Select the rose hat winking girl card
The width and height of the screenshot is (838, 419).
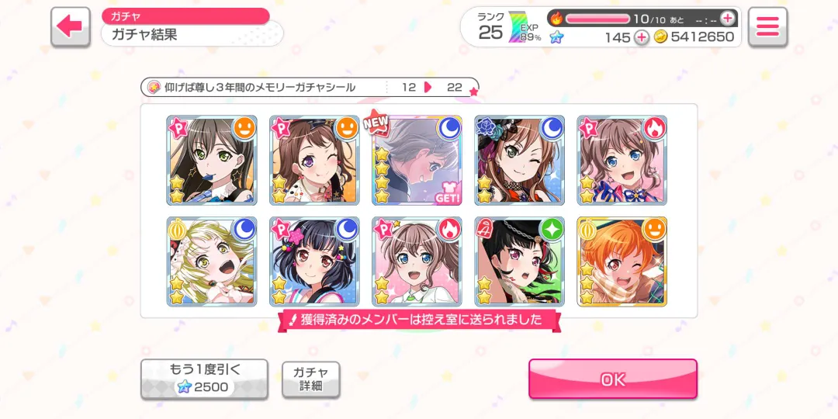pyautogui.click(x=519, y=161)
